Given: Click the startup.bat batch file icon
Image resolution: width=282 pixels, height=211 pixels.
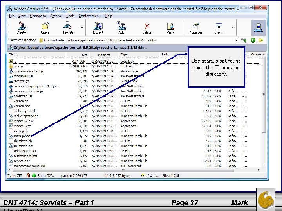Looking at the screenshot, I should pyautogui.click(x=11, y=136).
